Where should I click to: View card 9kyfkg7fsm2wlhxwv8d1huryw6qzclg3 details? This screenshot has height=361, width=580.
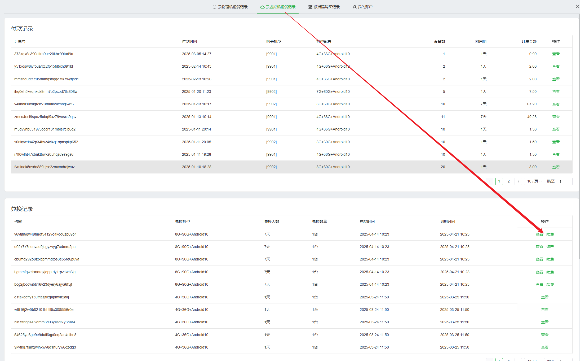[544, 347]
